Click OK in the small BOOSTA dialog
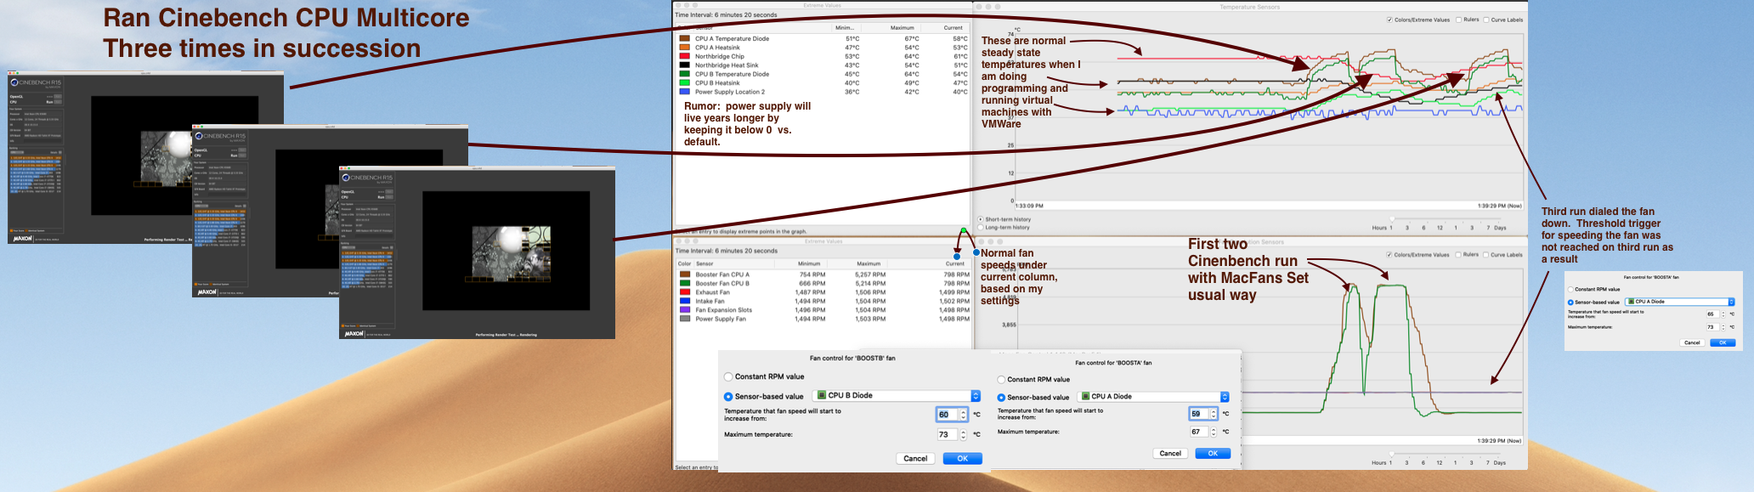Screen dimensions: 1754x492 (1723, 342)
